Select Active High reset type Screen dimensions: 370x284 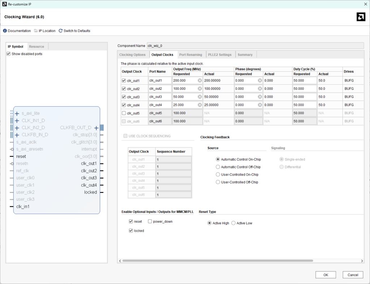209,223
